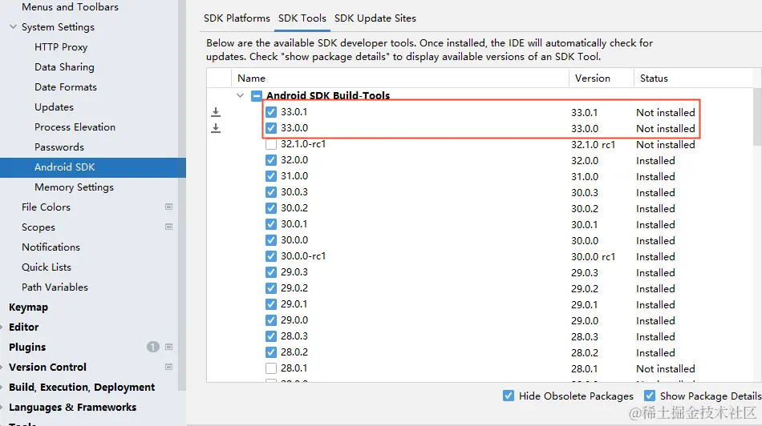Click project-level icon next to Plugins
The height and width of the screenshot is (426, 762).
[168, 347]
